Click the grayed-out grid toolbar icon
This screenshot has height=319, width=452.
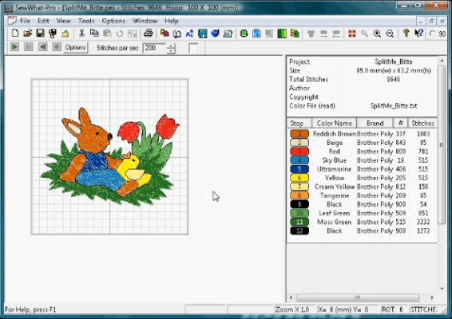click(x=132, y=33)
